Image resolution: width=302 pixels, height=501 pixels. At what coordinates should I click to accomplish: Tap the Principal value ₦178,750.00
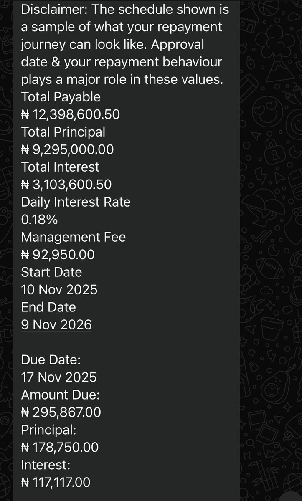click(60, 448)
